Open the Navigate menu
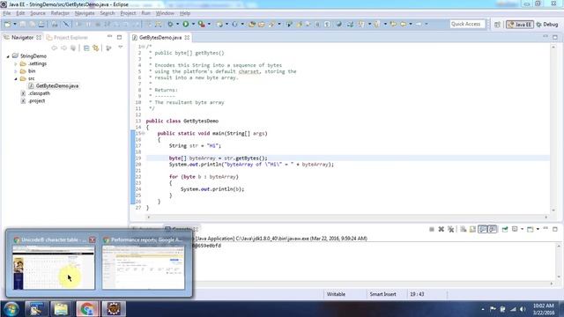 click(85, 13)
